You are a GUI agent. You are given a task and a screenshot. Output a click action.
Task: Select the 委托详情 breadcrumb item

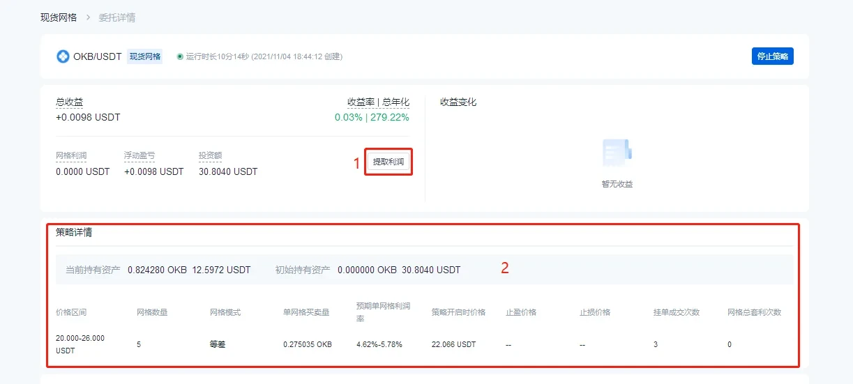click(117, 17)
